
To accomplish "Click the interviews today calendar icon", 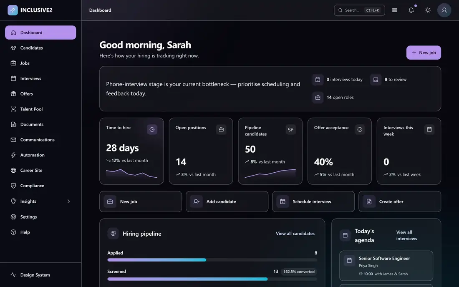I will coord(318,80).
